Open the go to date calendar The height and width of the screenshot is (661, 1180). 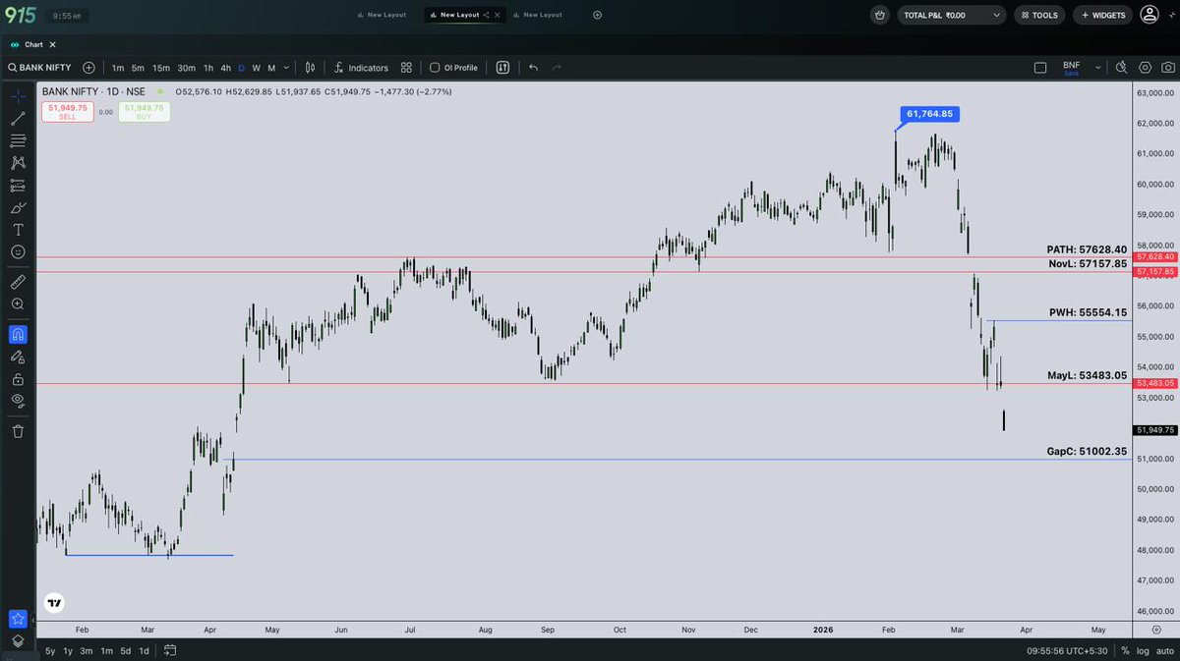(x=170, y=650)
